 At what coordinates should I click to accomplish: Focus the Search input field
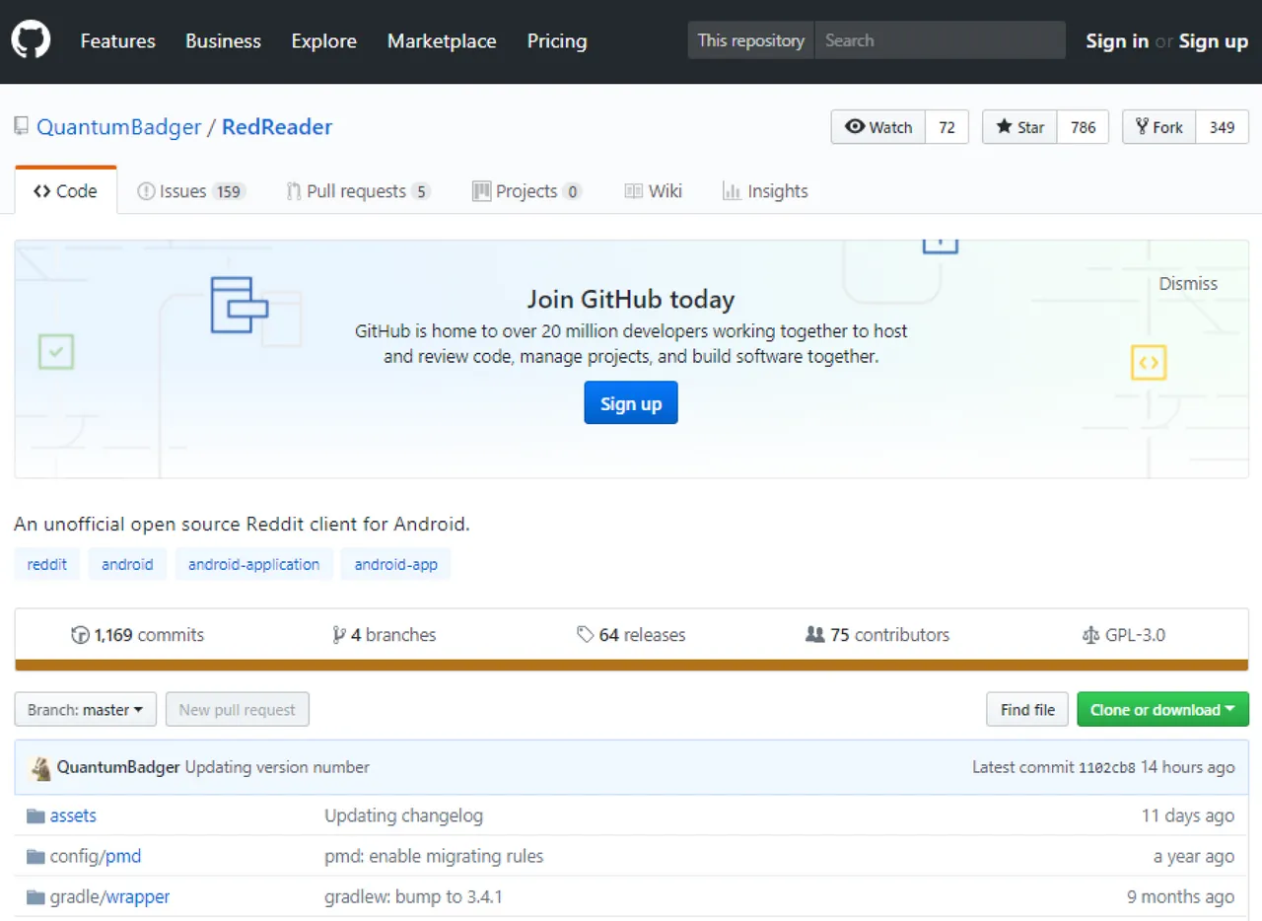[x=940, y=40]
